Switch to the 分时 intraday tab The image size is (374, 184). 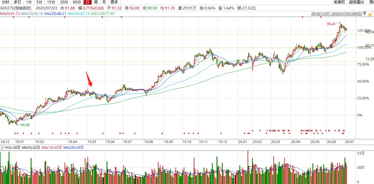pyautogui.click(x=5, y=2)
